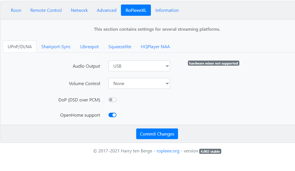The image size is (295, 171).
Task: Click the 'OpenHome support' label
Action: click(x=80, y=115)
